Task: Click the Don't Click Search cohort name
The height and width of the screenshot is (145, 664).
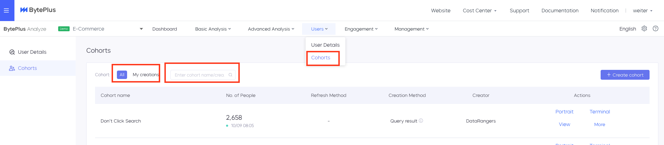Action: click(121, 121)
